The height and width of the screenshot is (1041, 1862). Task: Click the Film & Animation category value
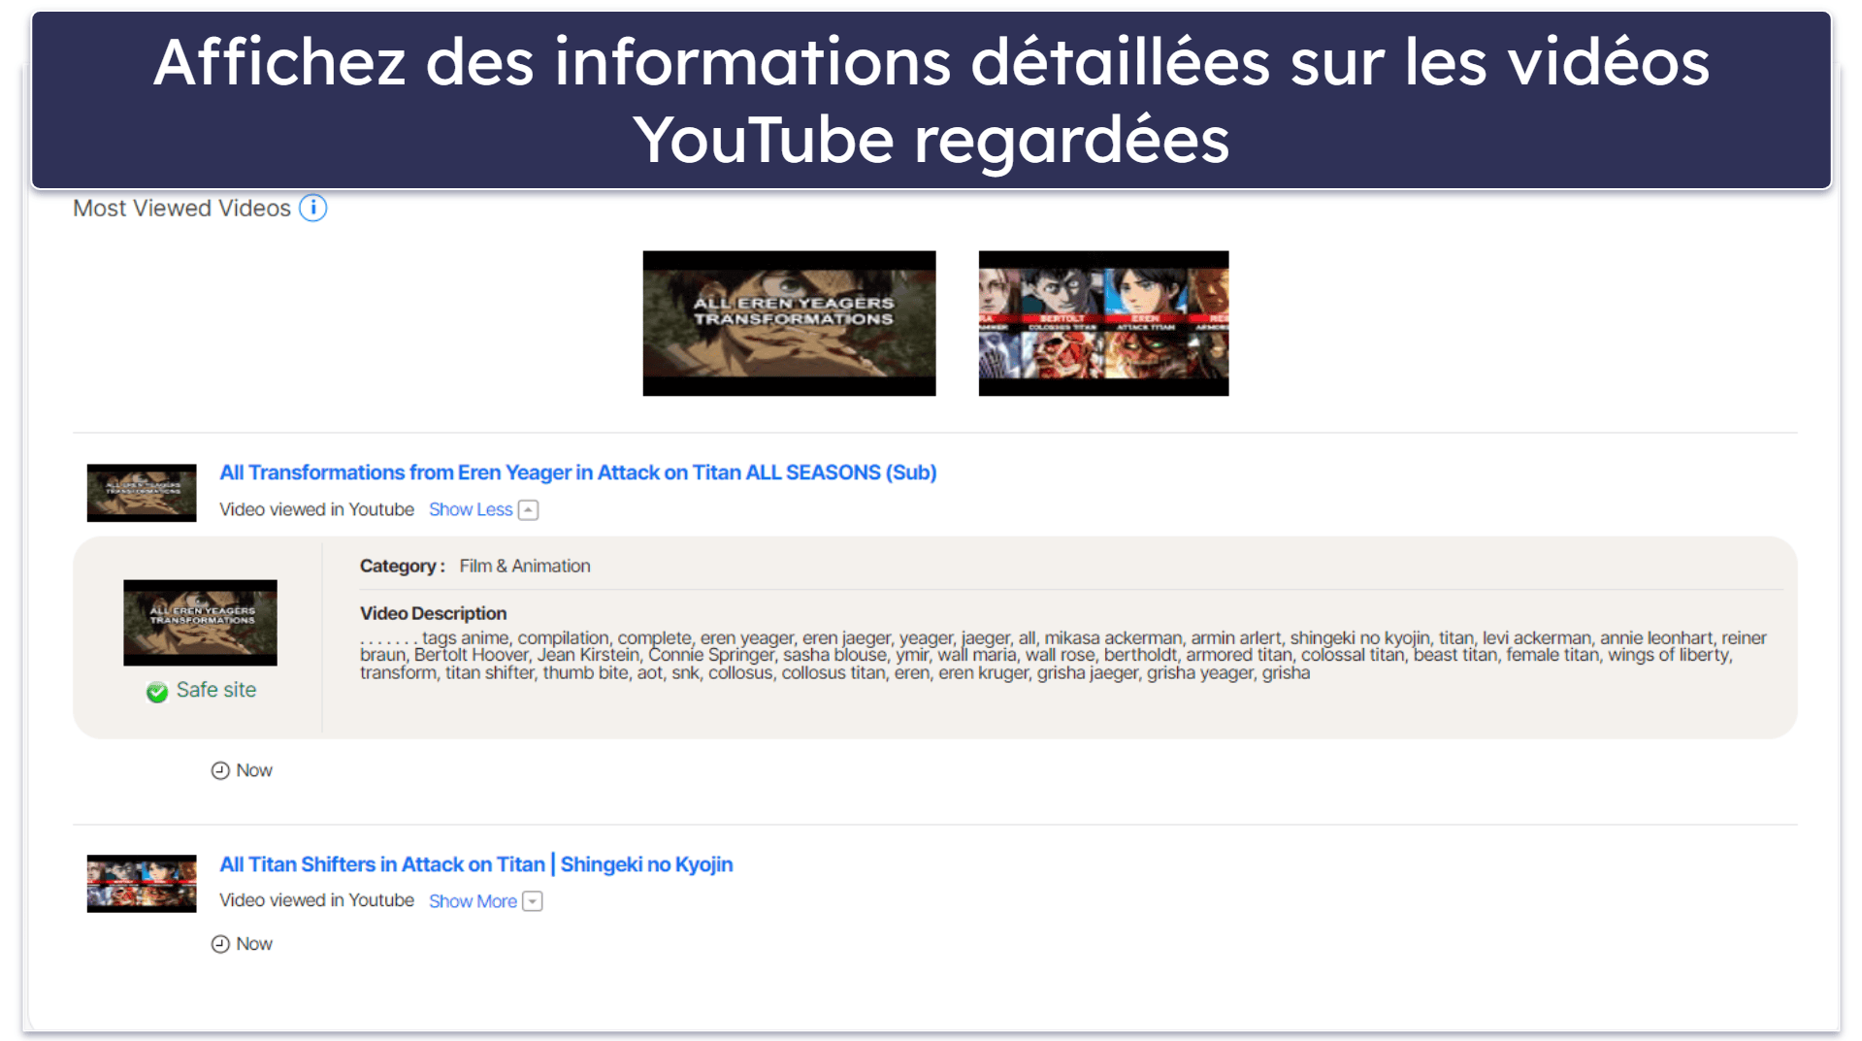coord(524,566)
